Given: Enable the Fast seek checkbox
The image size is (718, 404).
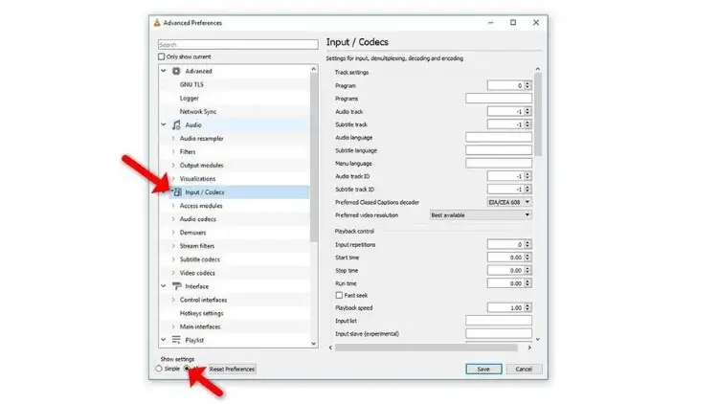Looking at the screenshot, I should coord(339,296).
